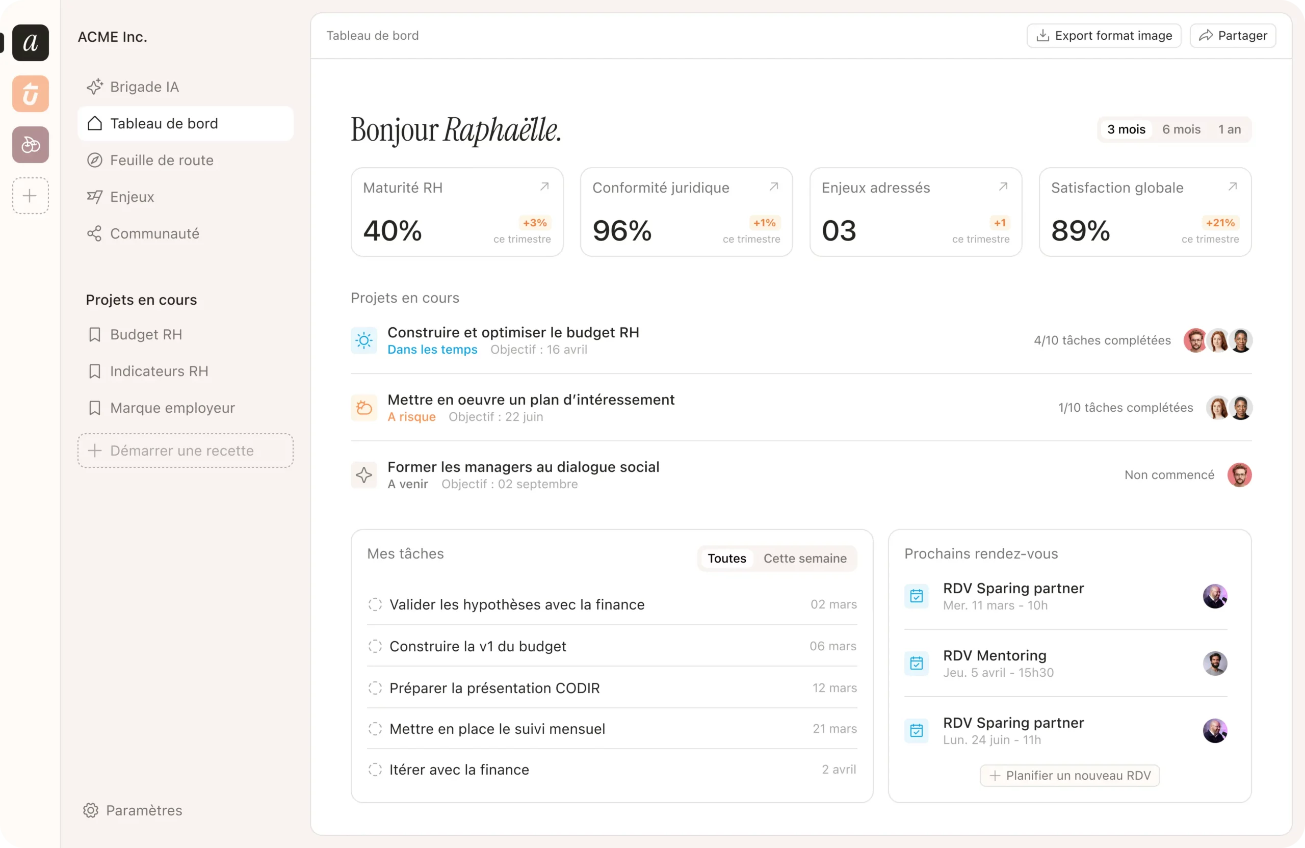
Task: Click Planifier un nouveau RDV button
Action: 1069,775
